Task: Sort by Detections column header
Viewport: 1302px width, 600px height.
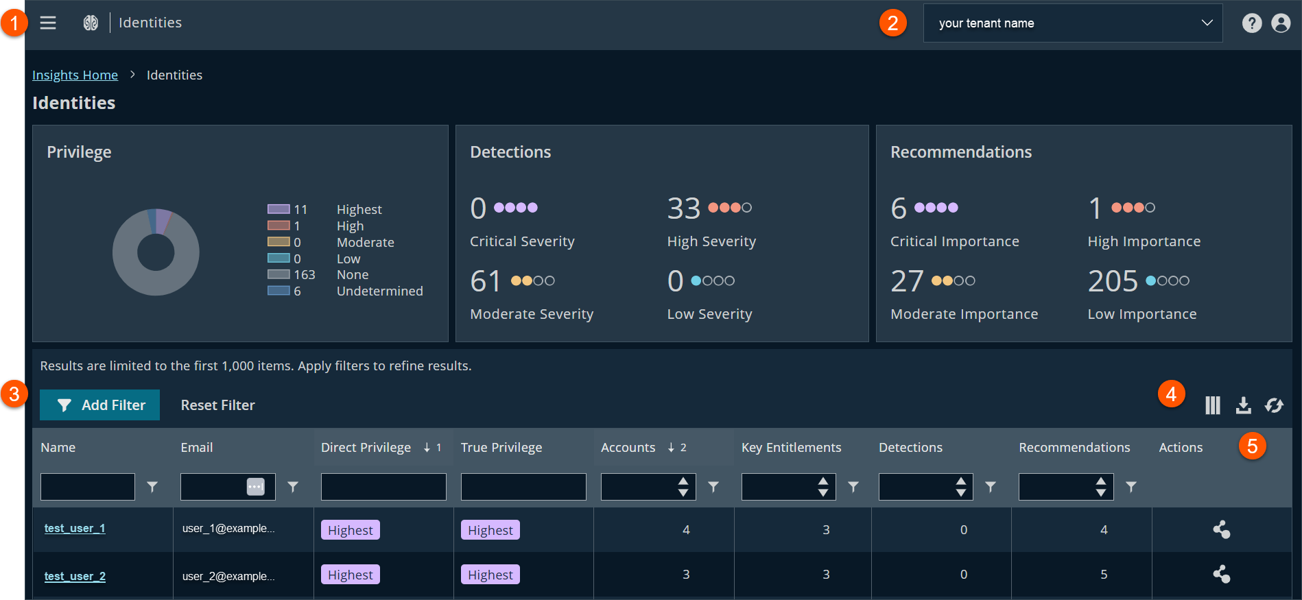Action: (x=911, y=448)
